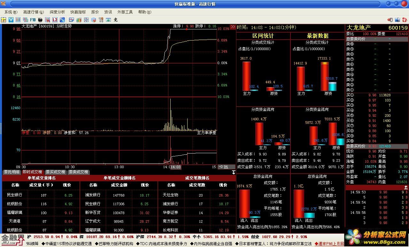Switch to the 委买成交榜 tab
409x247 pixels.
coord(55,172)
